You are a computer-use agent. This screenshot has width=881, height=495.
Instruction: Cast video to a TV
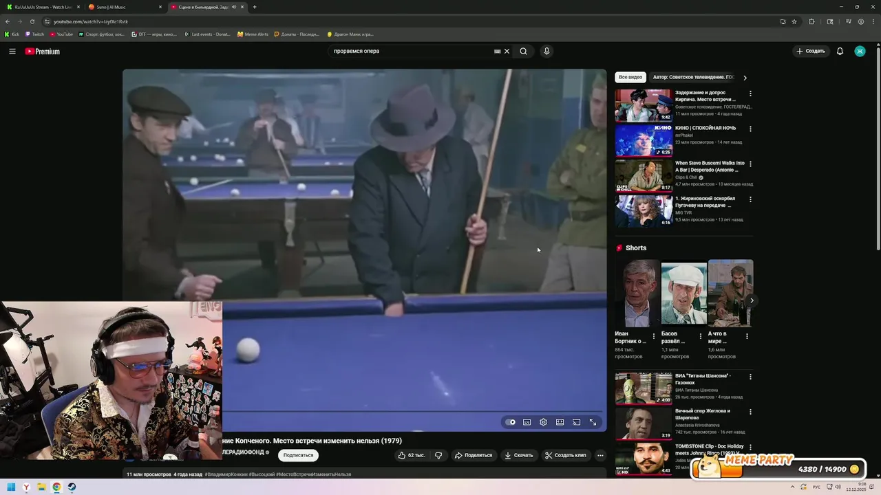577,422
